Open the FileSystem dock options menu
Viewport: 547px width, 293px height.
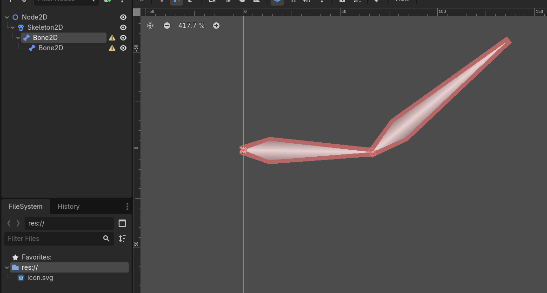coord(127,206)
